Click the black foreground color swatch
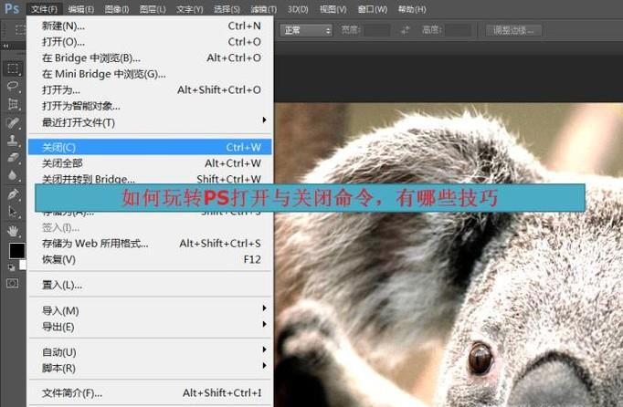Viewport: 623px width, 407px height. [x=16, y=251]
